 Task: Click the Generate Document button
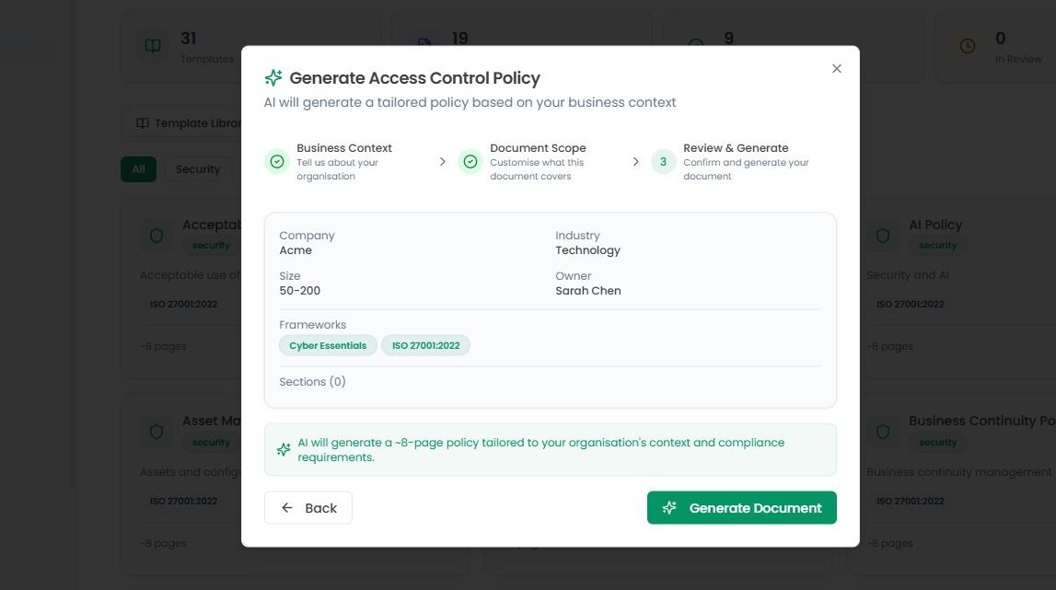(741, 508)
